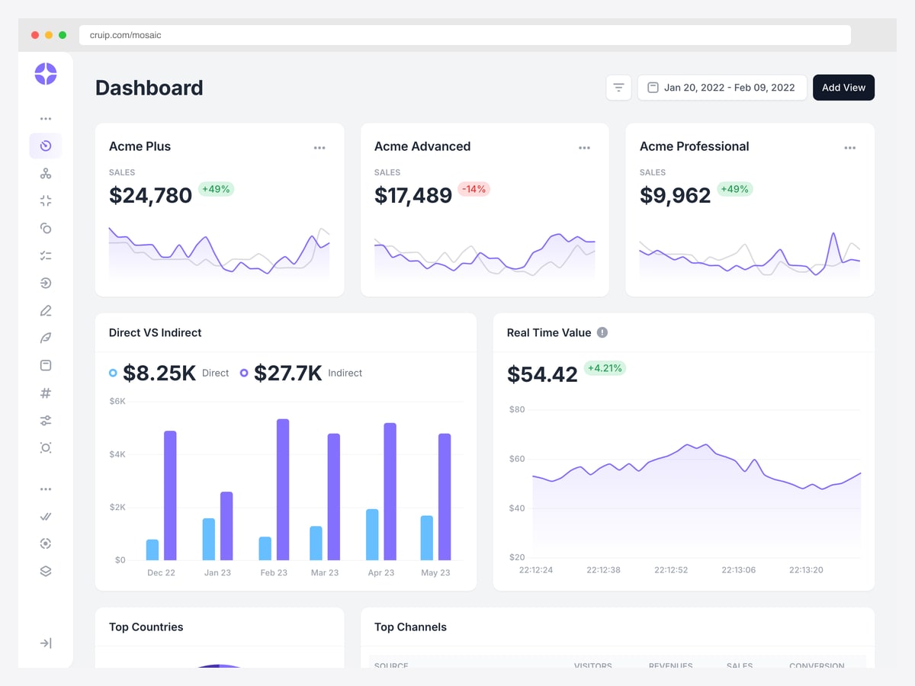Click the Direct VS Indirect card title

(156, 332)
